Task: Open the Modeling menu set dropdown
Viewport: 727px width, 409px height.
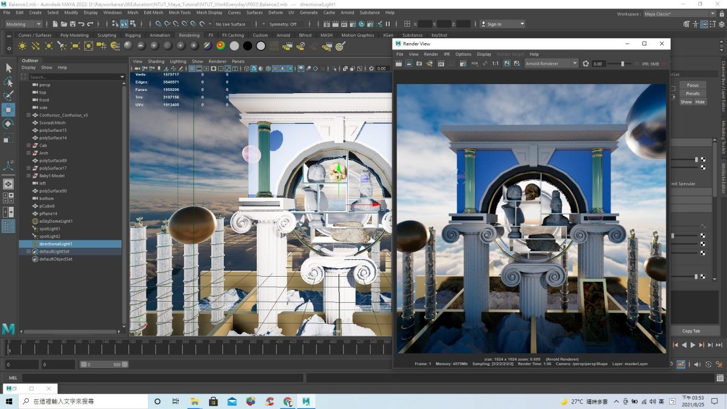Action: (x=23, y=24)
